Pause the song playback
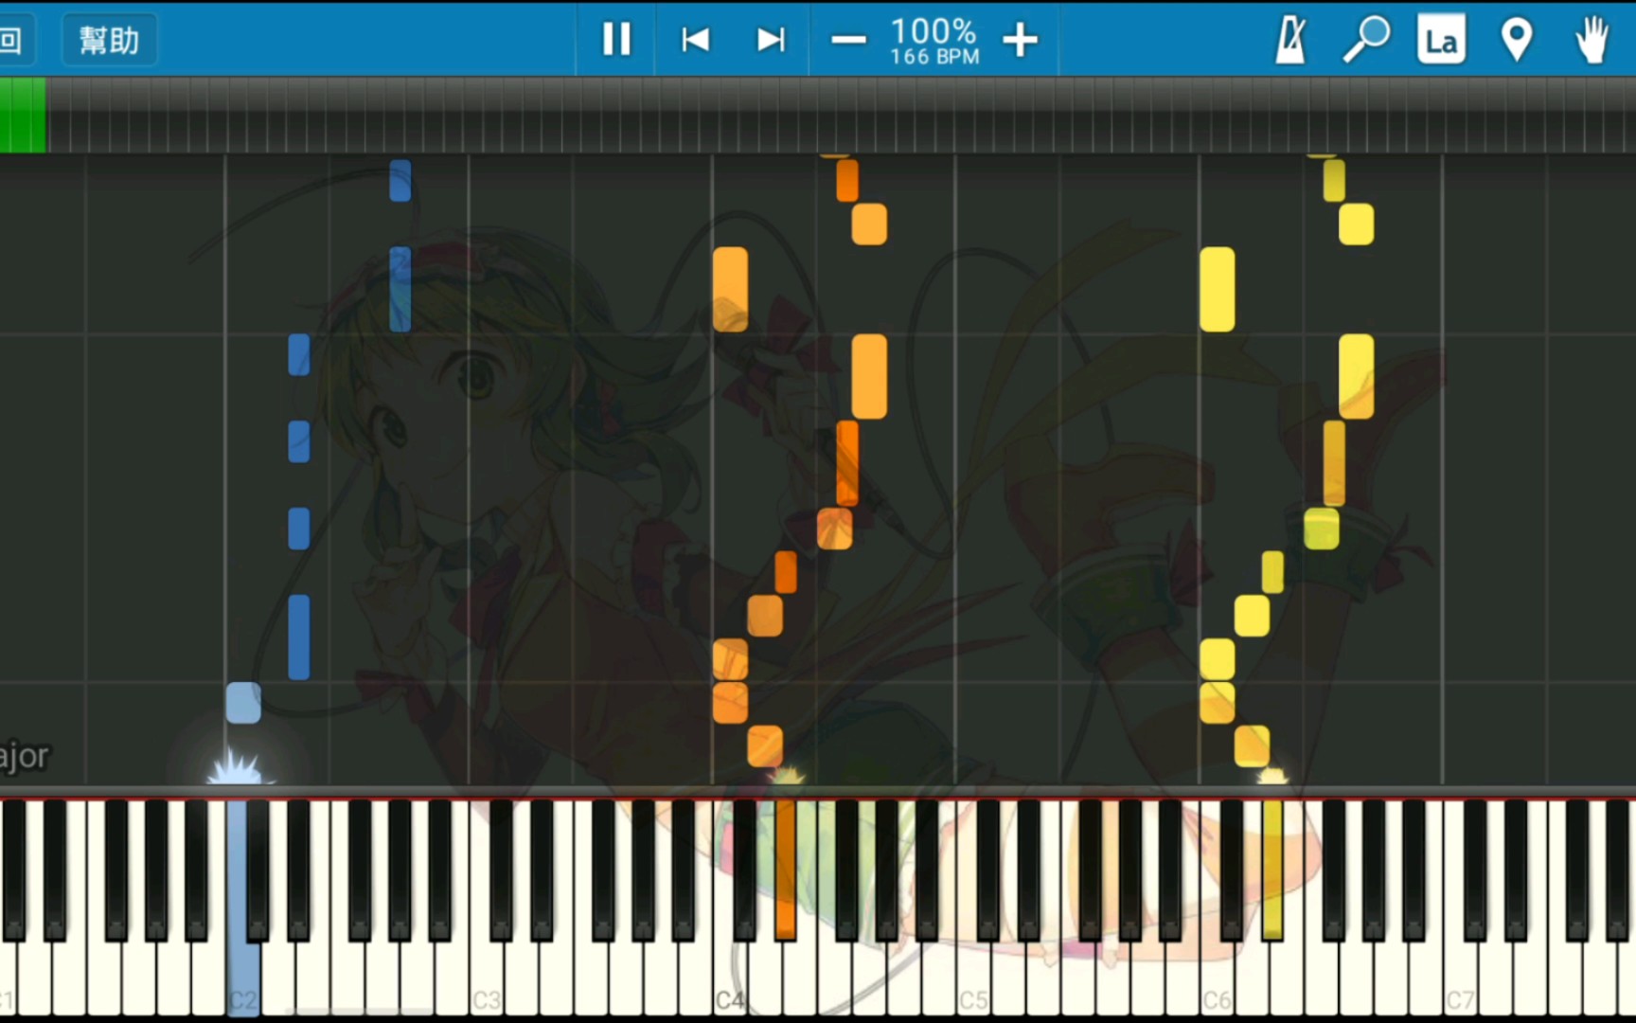The width and height of the screenshot is (1636, 1023). pos(616,40)
